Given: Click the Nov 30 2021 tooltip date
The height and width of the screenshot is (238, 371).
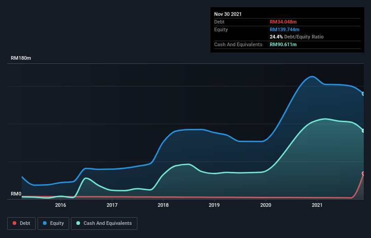Looking at the screenshot, I should [228, 14].
